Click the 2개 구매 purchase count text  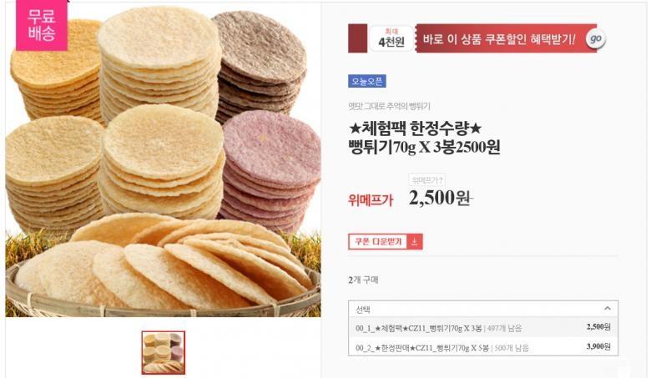[x=363, y=280]
